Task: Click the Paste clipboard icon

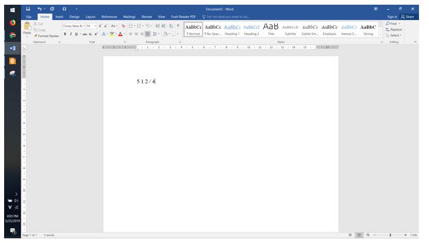Action: [27, 27]
